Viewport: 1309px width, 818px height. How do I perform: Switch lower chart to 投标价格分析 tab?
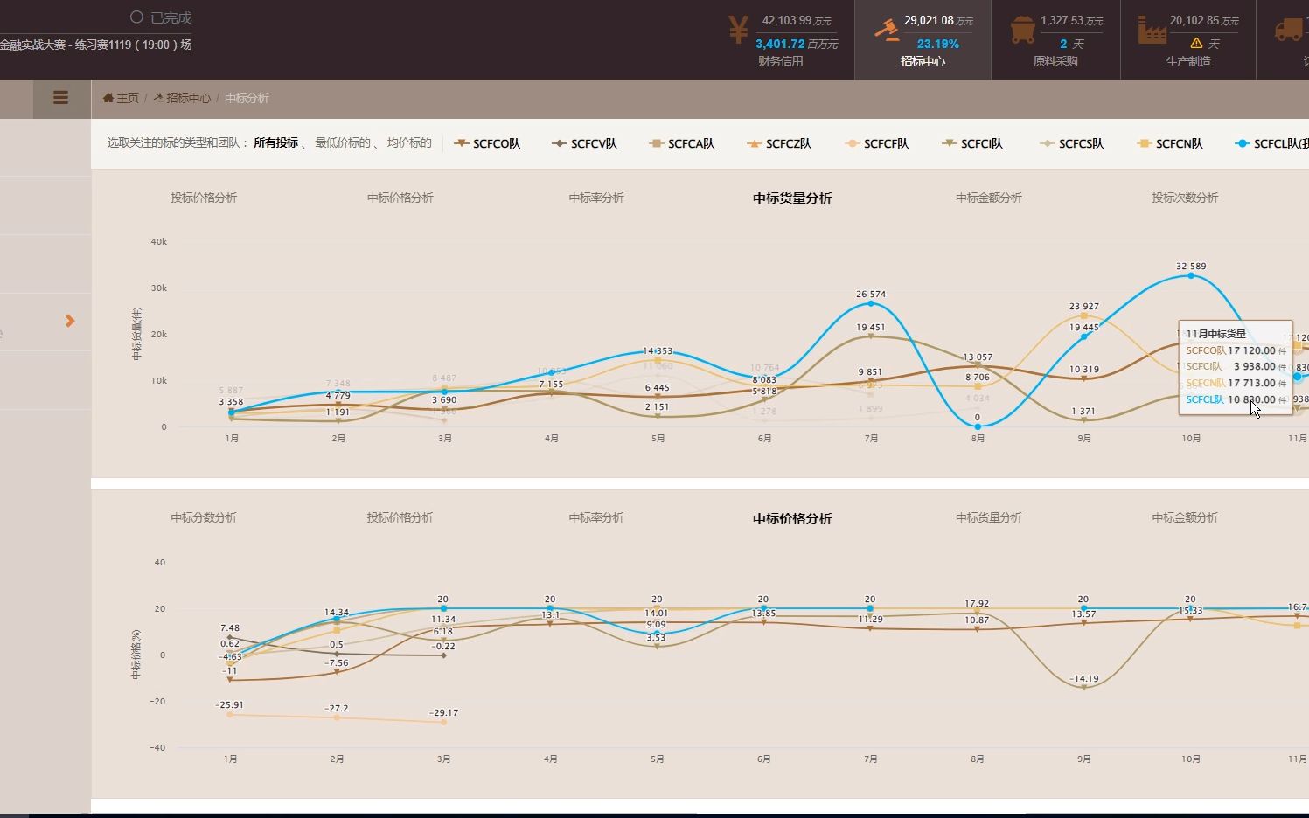tap(400, 517)
